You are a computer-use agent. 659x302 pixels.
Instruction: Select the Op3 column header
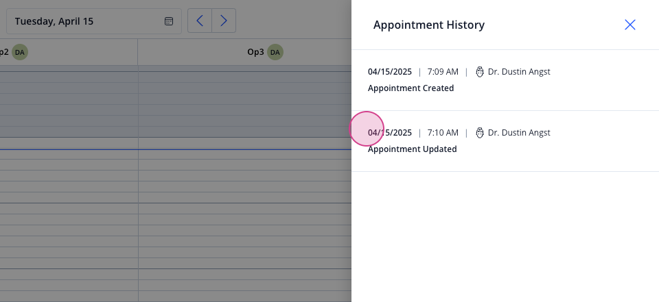[x=244, y=53]
